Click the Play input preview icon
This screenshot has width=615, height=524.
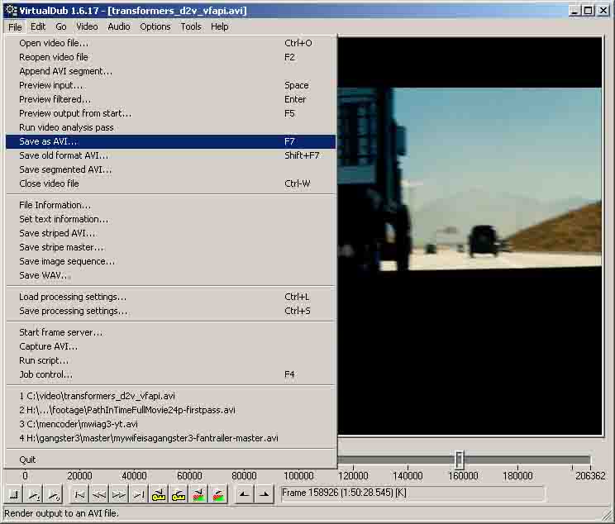point(34,495)
